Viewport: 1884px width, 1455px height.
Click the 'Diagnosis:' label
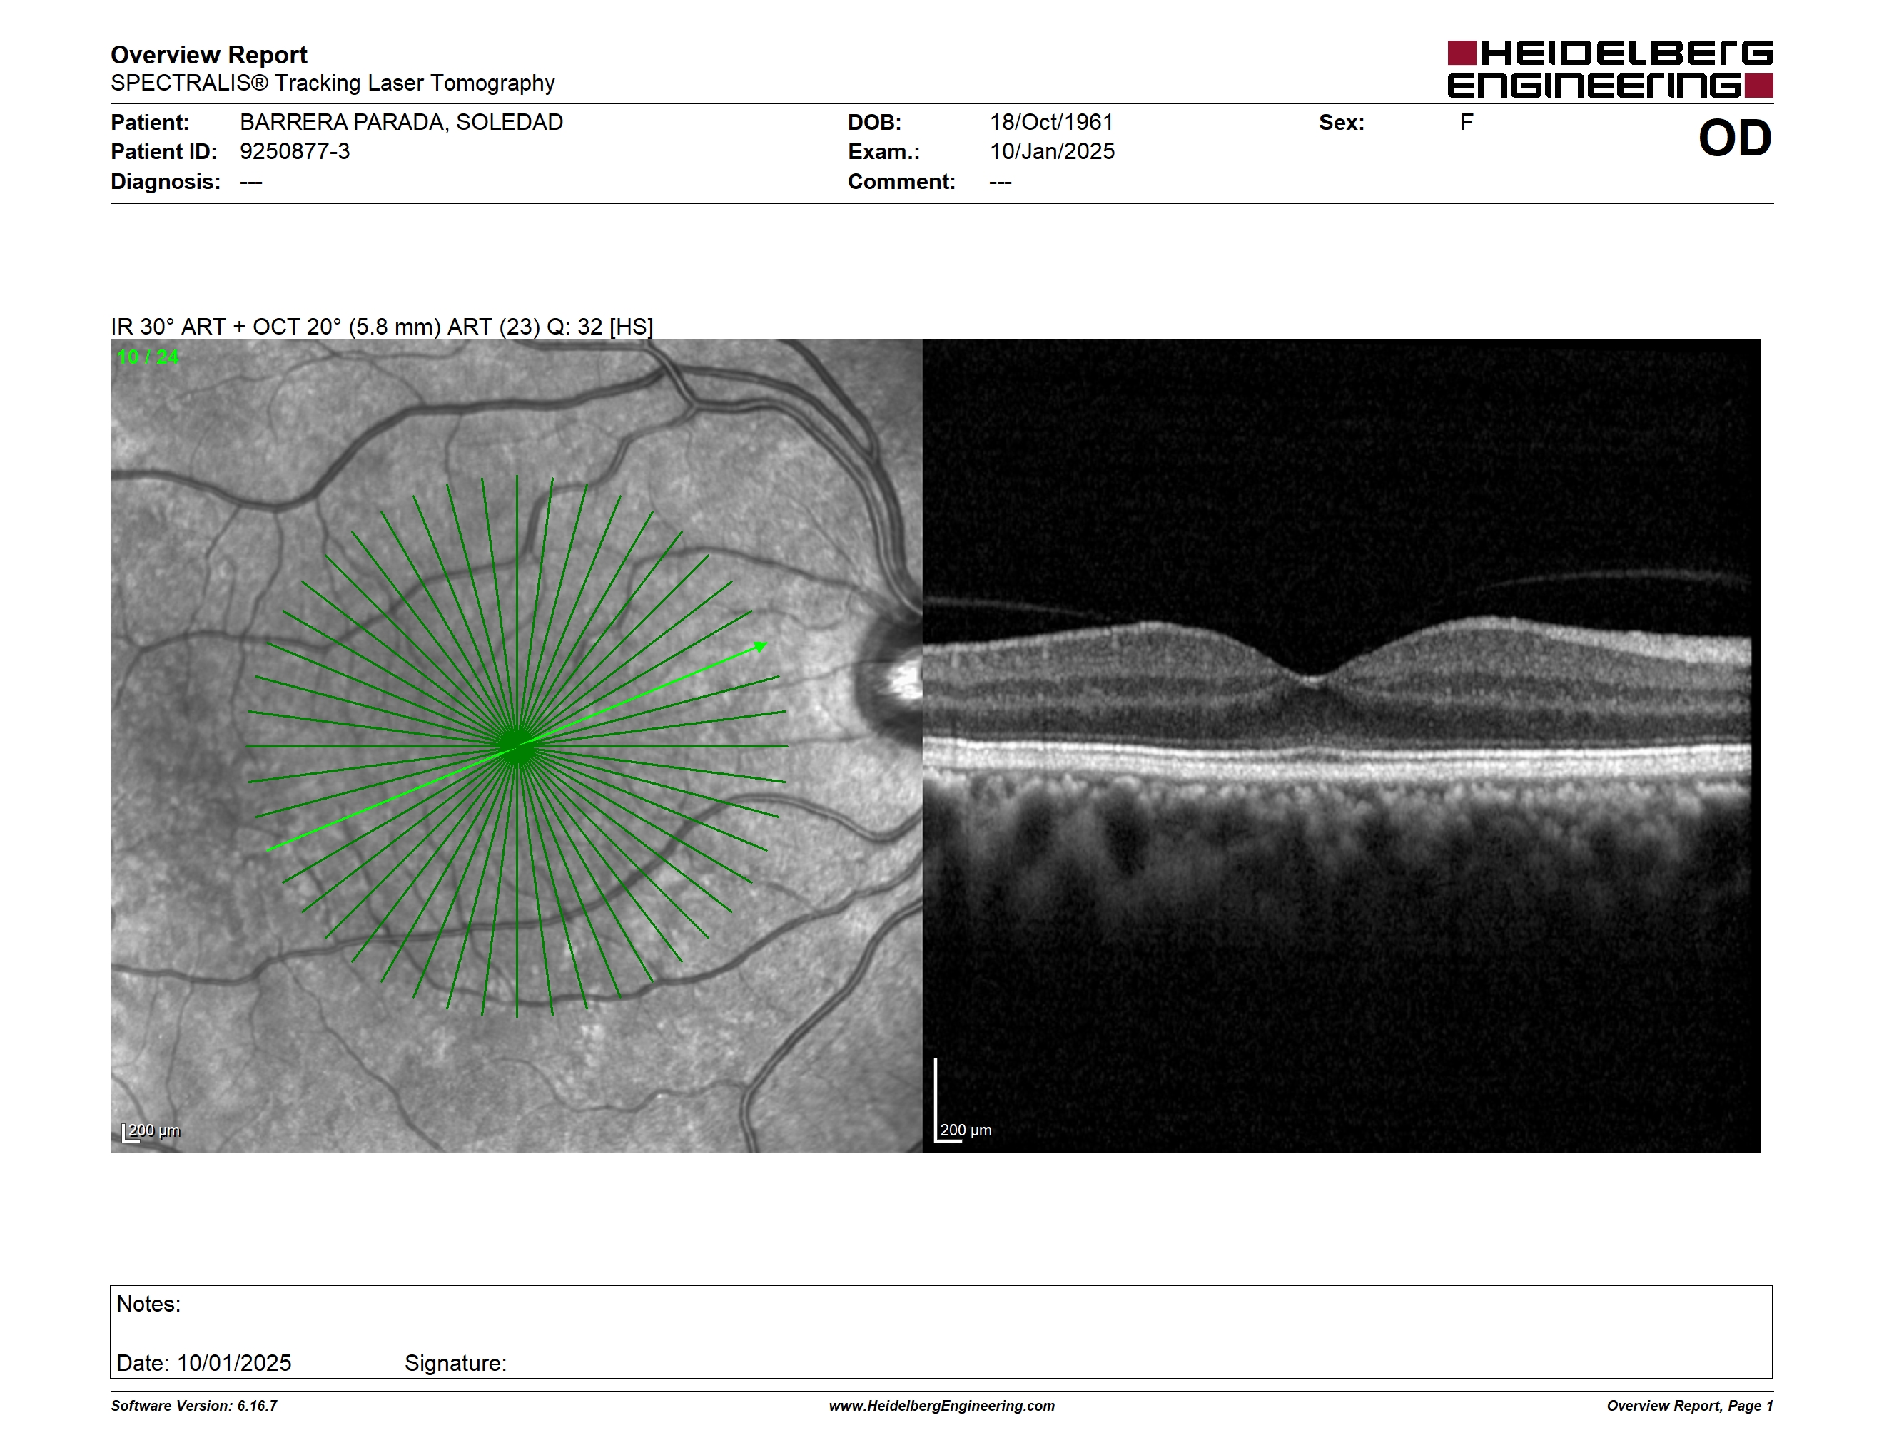click(x=166, y=182)
